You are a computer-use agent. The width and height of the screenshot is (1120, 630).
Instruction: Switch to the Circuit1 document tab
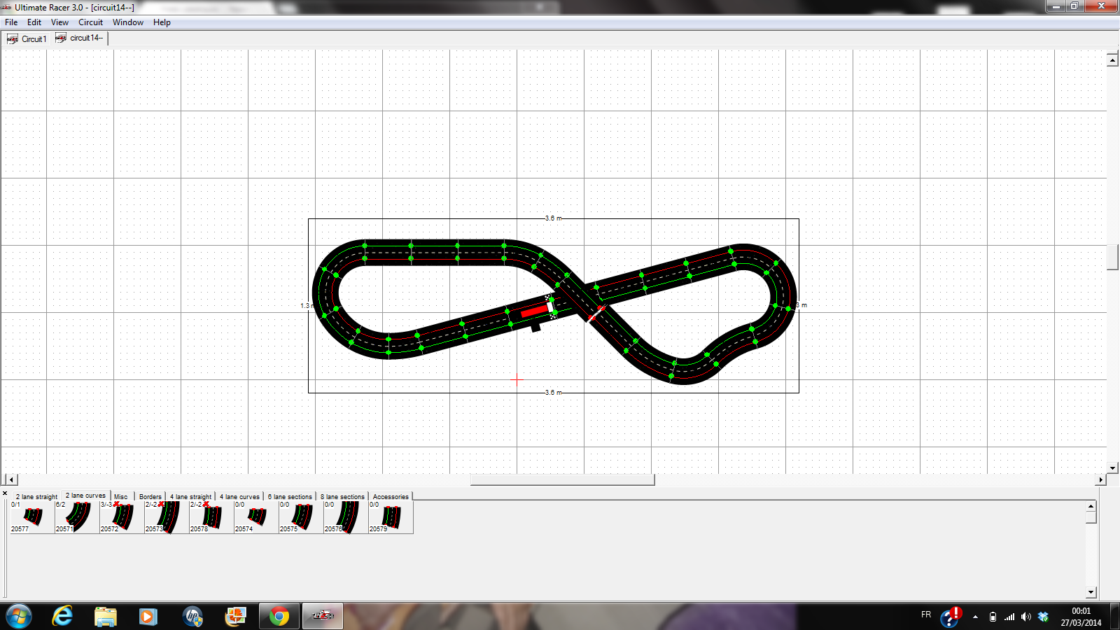click(27, 39)
